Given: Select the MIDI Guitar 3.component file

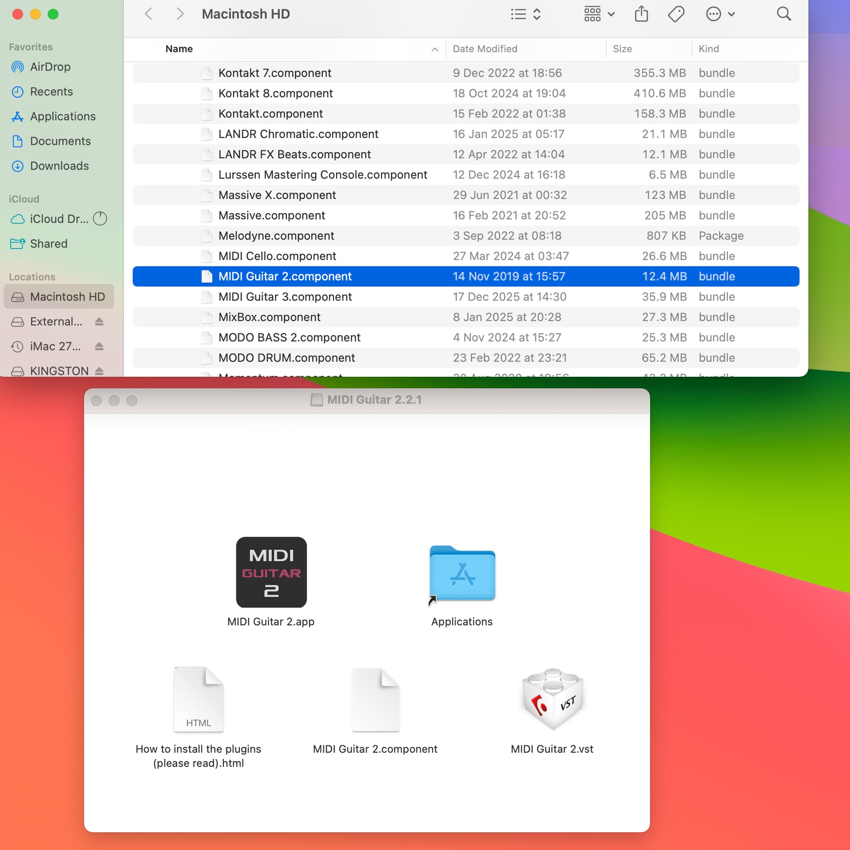Looking at the screenshot, I should tap(285, 297).
